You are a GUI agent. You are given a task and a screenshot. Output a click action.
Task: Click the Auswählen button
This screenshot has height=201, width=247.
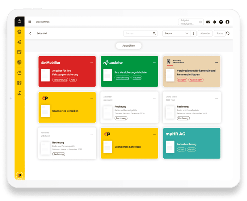[128, 46]
